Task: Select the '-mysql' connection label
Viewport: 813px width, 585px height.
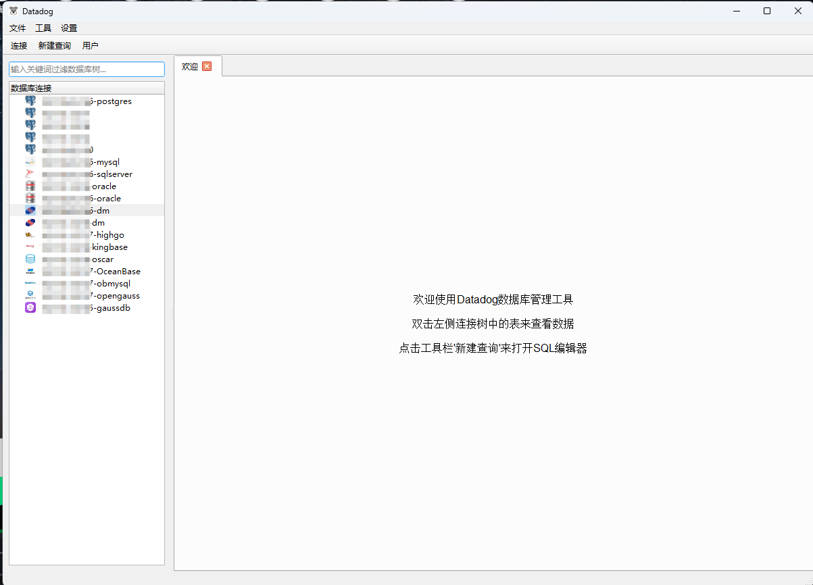Action: (80, 162)
